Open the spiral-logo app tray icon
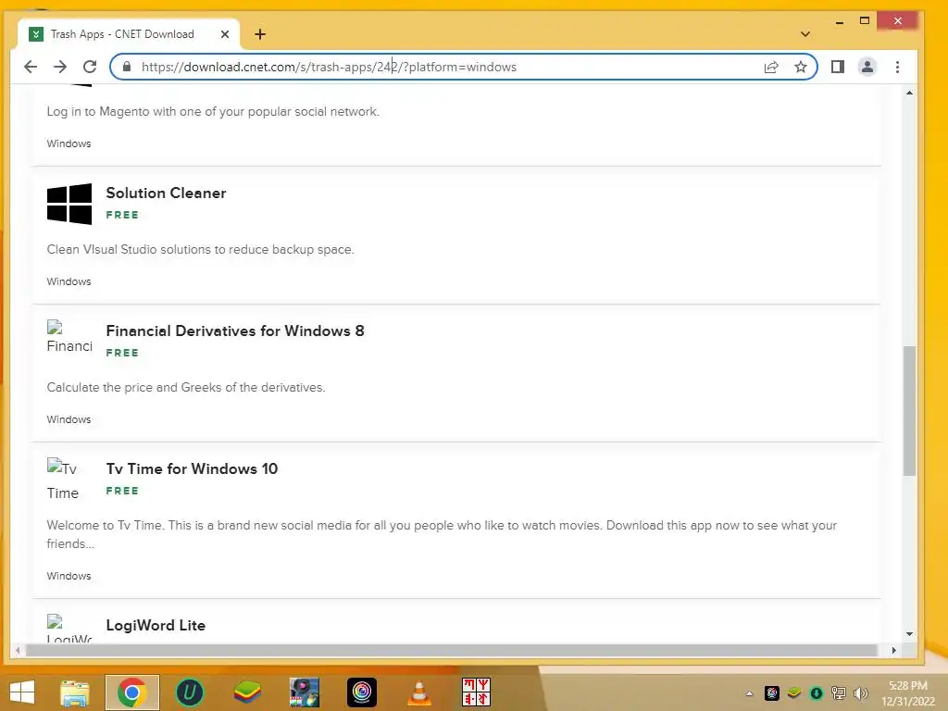The width and height of the screenshot is (948, 711). [x=772, y=693]
